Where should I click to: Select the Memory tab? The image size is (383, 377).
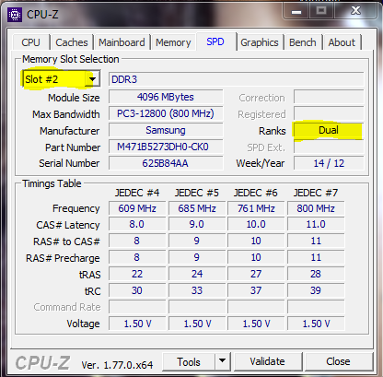click(173, 42)
